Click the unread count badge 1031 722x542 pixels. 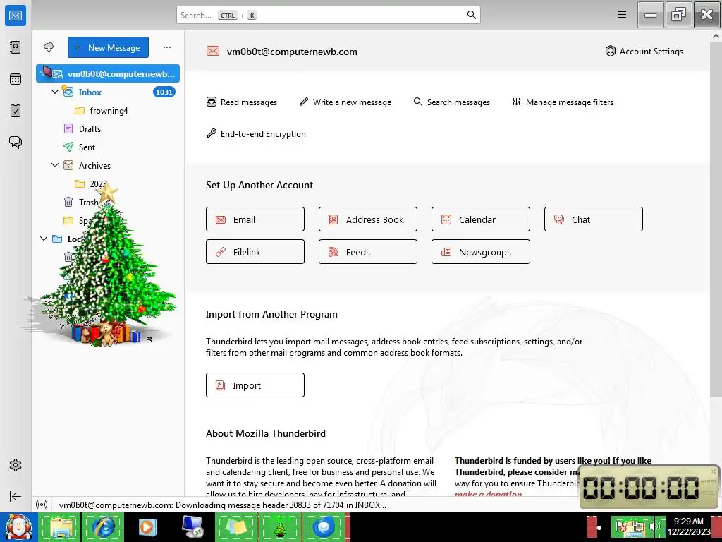click(164, 92)
